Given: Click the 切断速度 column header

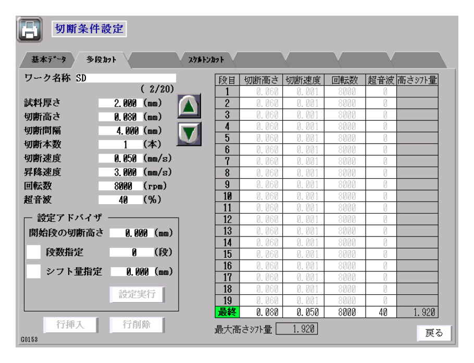Looking at the screenshot, I should (303, 80).
